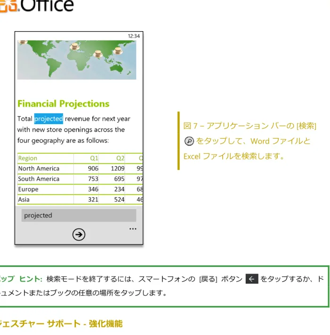The image size is (330, 335).
Task: Click the value 1209 in Q2
Action: click(x=118, y=168)
